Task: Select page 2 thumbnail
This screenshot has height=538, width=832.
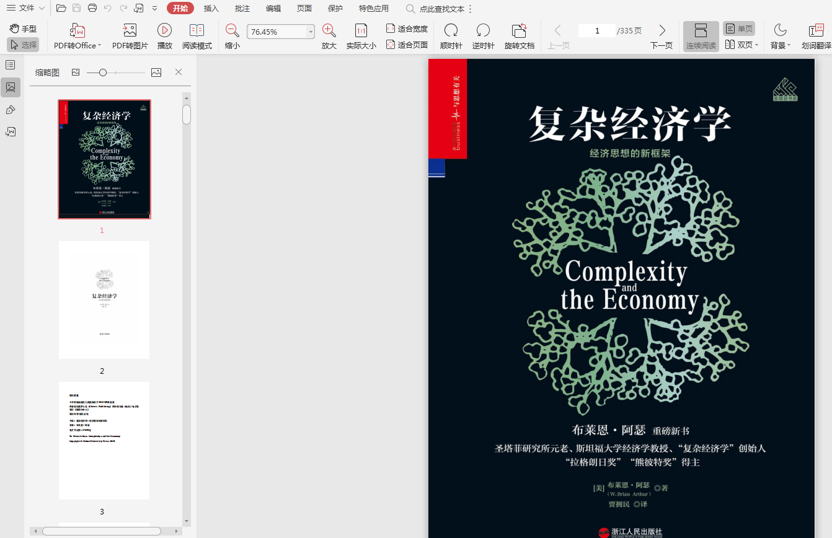Action: (104, 300)
